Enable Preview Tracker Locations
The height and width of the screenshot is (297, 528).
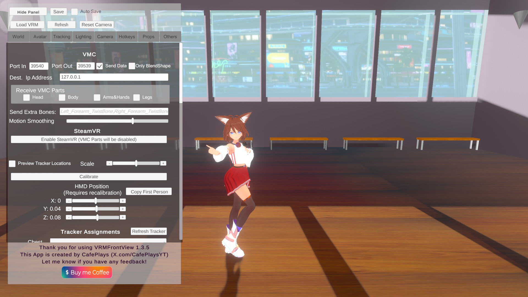coord(12,164)
